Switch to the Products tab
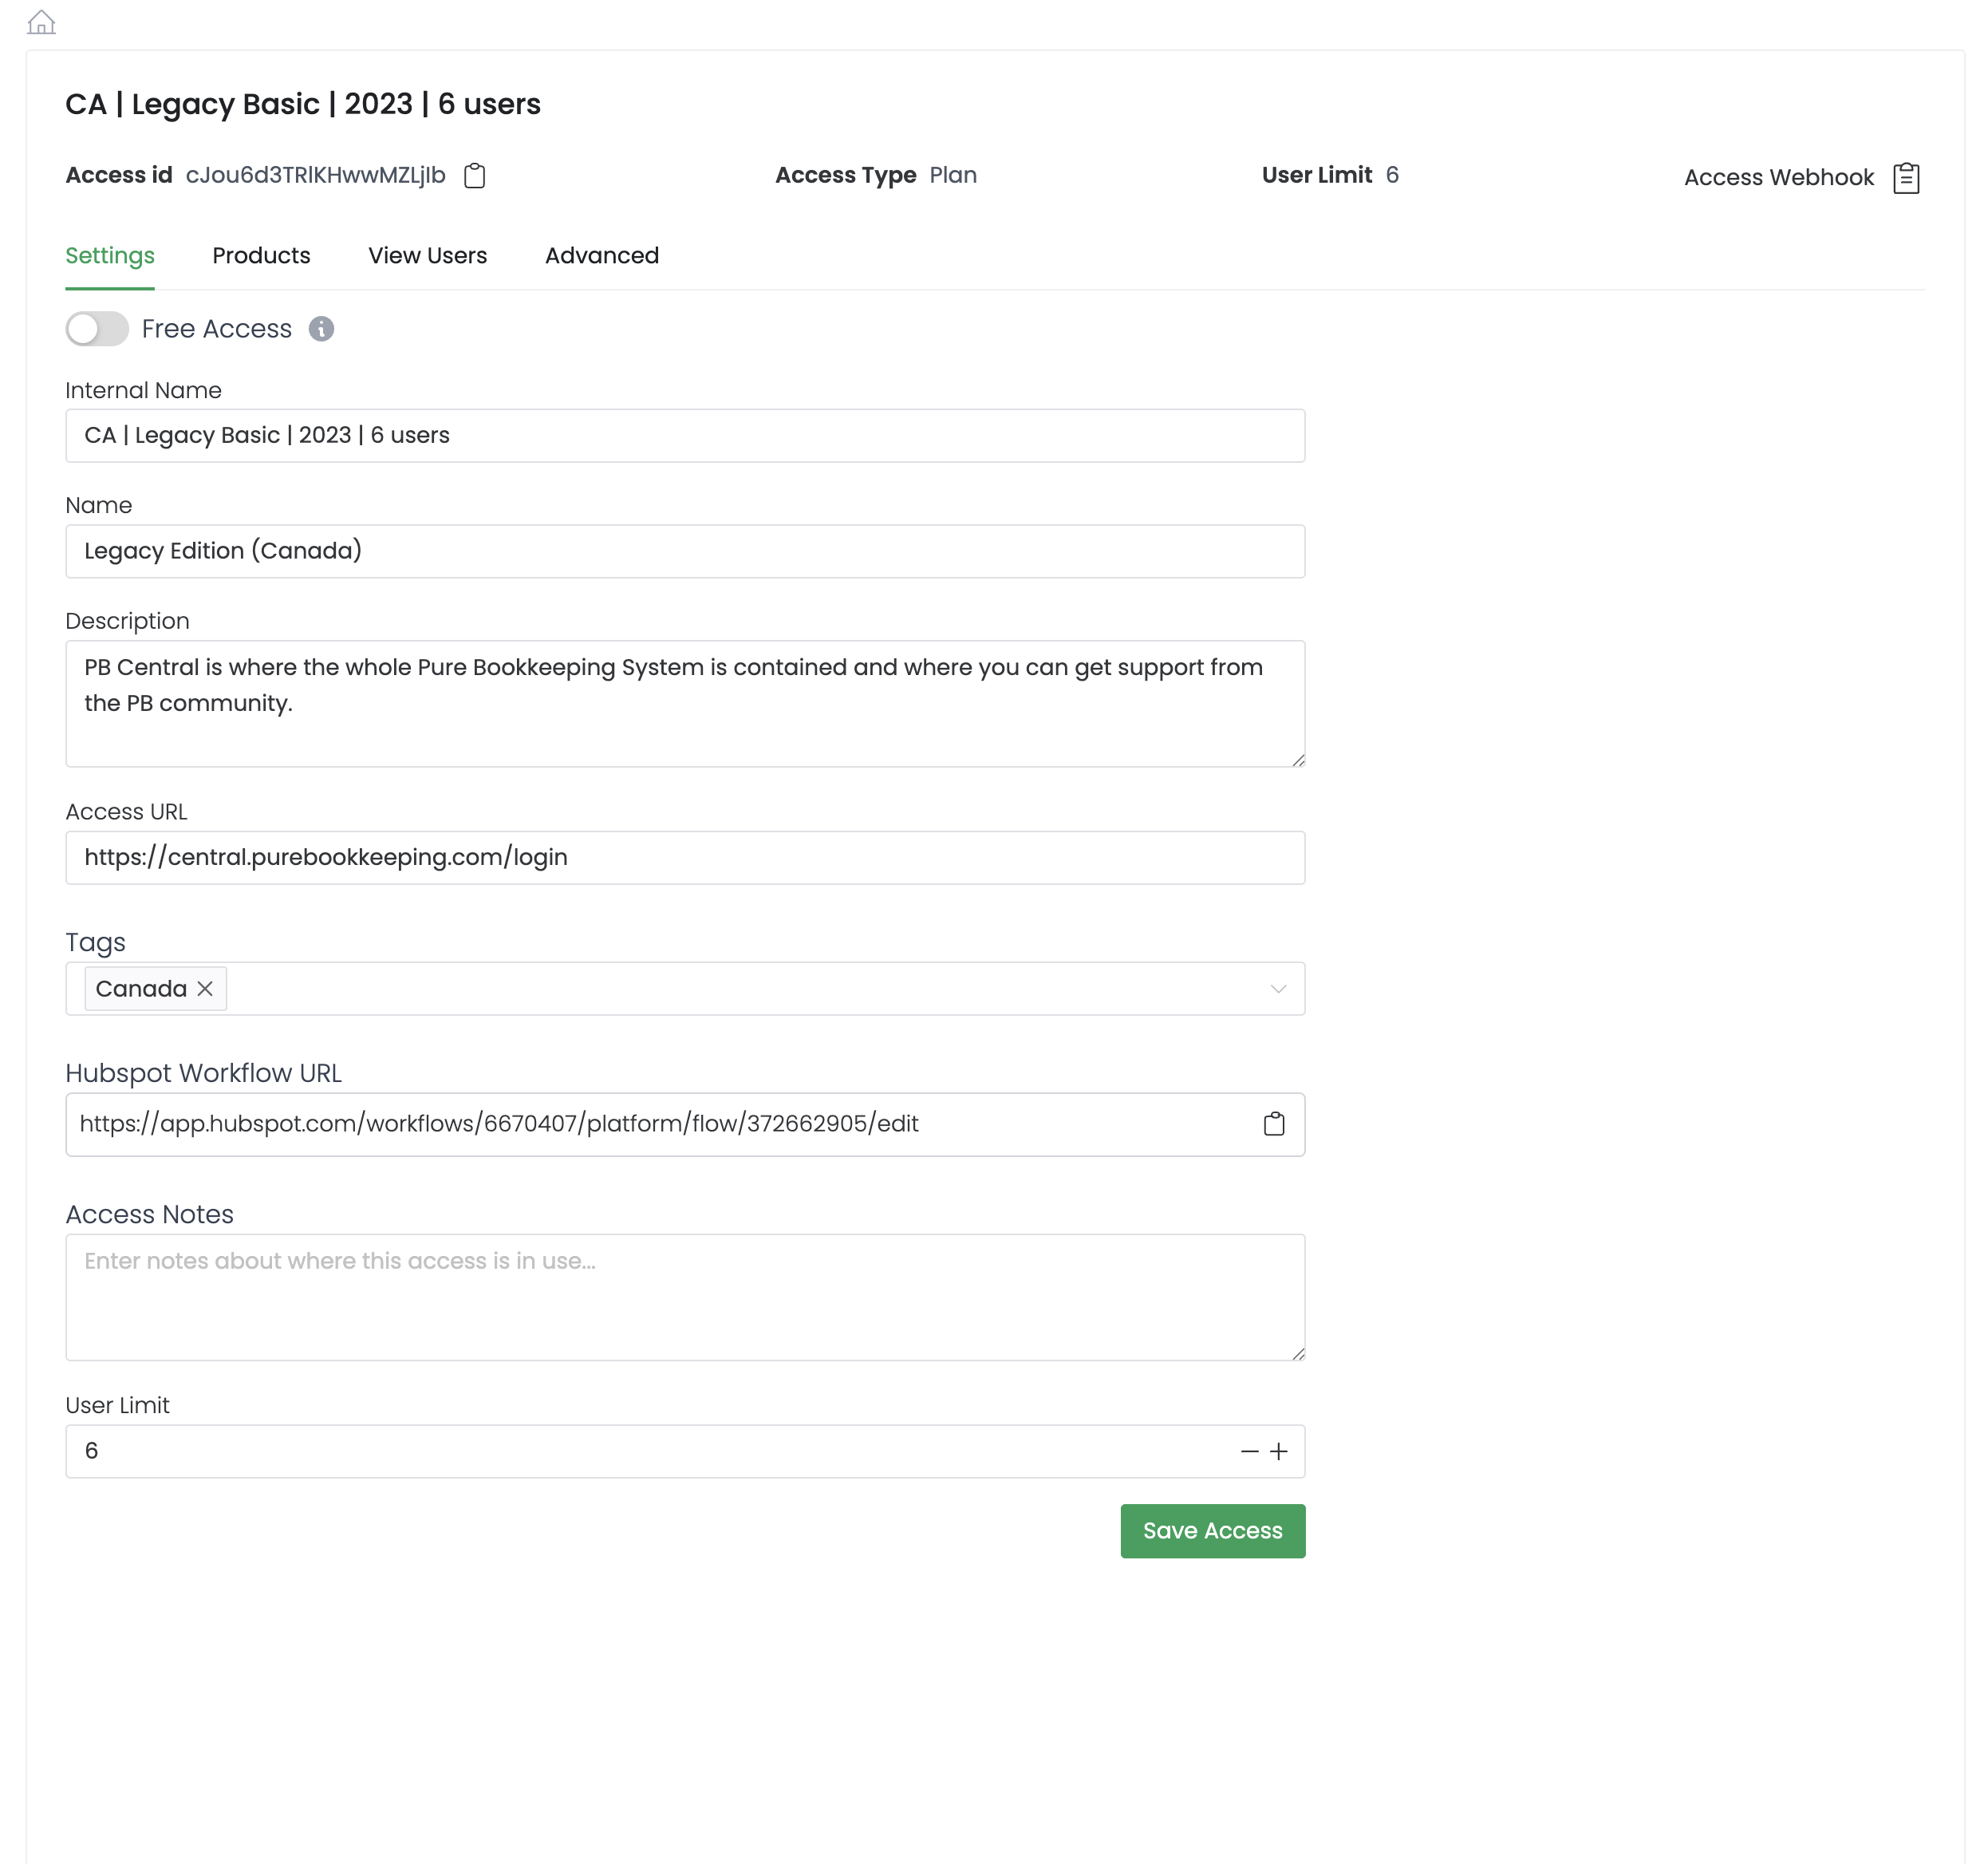Viewport: 1988px width, 1864px height. [261, 256]
